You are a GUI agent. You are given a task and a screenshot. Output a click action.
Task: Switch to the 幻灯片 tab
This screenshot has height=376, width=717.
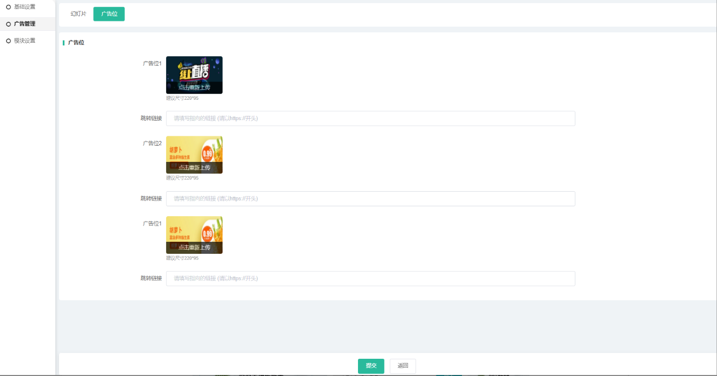[x=78, y=14]
